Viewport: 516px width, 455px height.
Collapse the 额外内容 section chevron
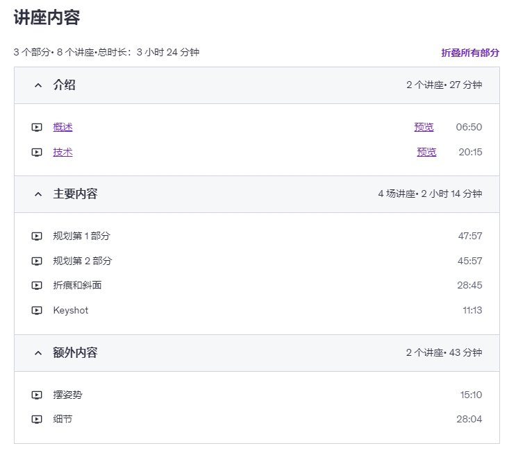click(x=38, y=353)
